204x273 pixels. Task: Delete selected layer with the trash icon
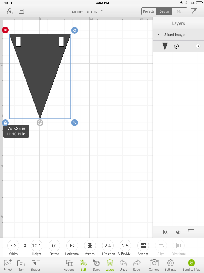[x=191, y=232]
